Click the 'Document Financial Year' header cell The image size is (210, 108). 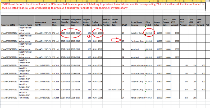tap(65, 21)
